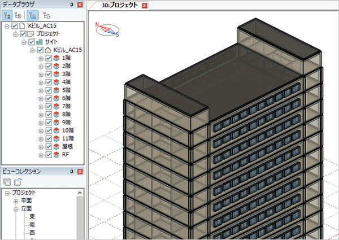Pin the データブラウザ panel

72,5
